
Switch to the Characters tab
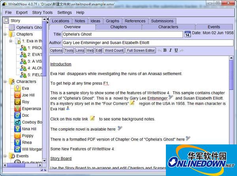tap(168, 27)
